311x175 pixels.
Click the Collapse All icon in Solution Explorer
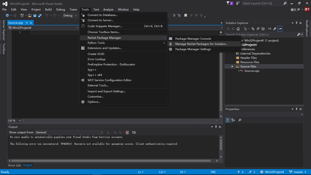coord(258,29)
